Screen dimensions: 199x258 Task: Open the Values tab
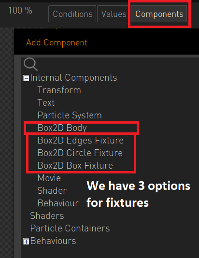tap(114, 14)
